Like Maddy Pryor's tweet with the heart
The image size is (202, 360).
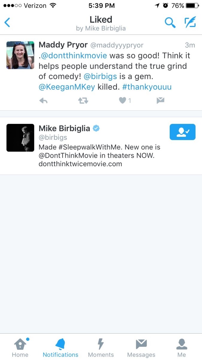[x=122, y=101]
